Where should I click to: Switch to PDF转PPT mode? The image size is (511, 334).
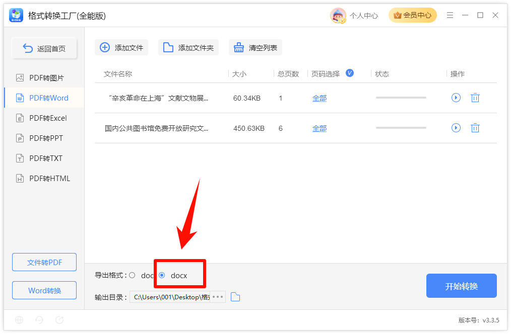click(x=44, y=138)
